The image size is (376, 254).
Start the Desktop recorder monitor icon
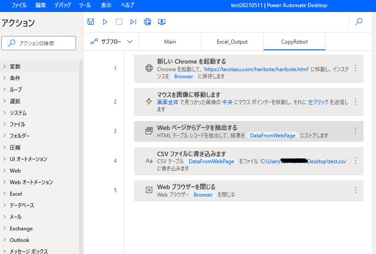162,22
